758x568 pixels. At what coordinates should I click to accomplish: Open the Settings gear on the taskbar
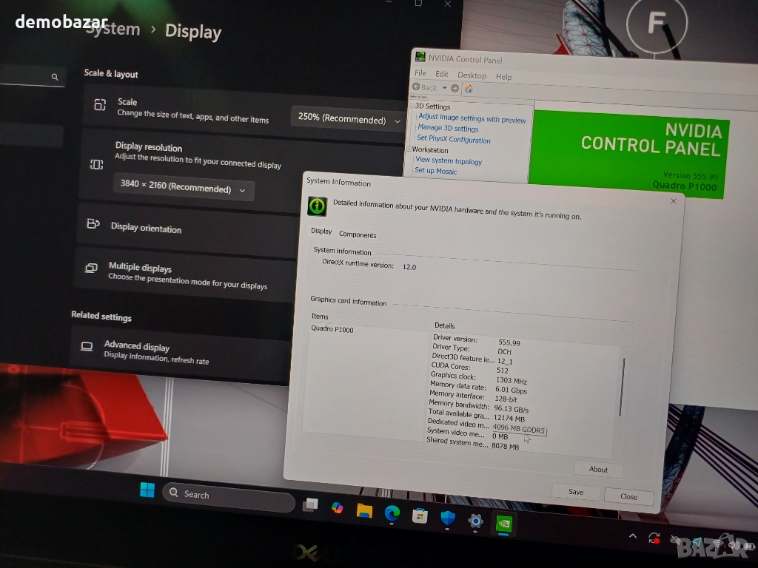475,521
